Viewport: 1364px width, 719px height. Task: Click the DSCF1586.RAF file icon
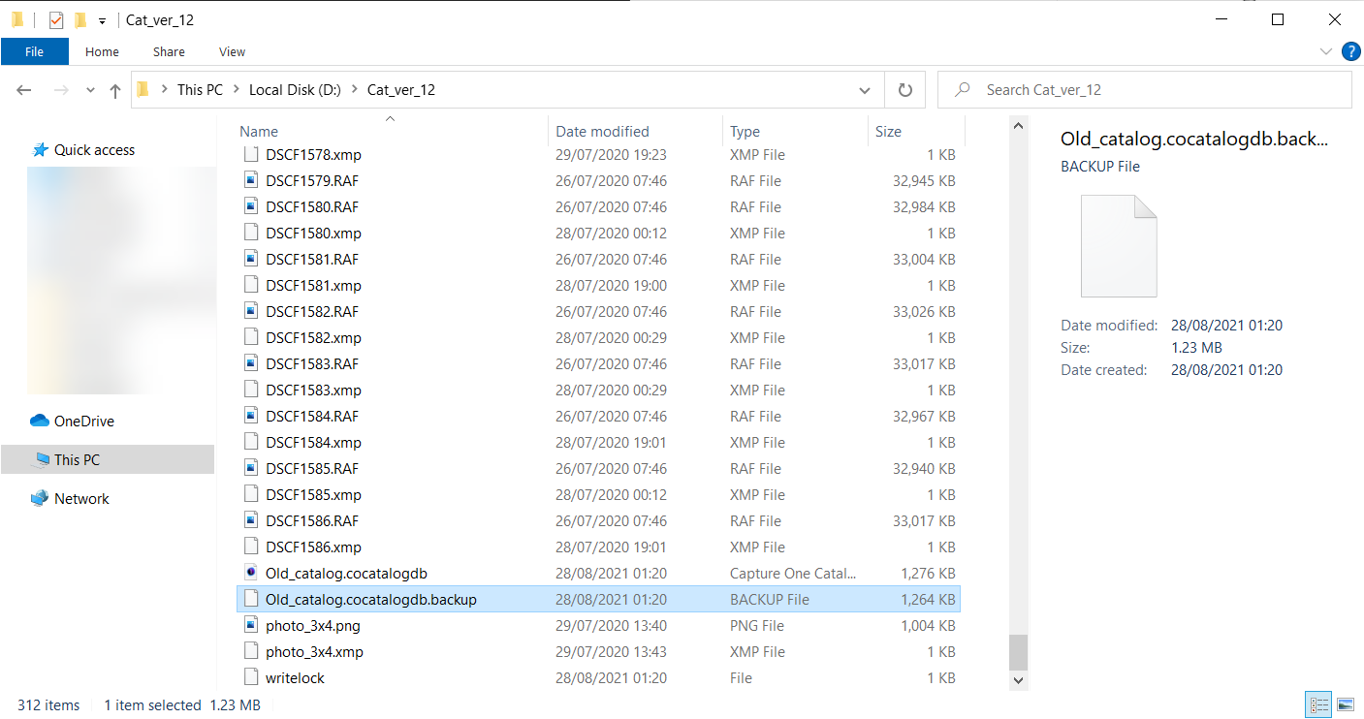tap(251, 520)
